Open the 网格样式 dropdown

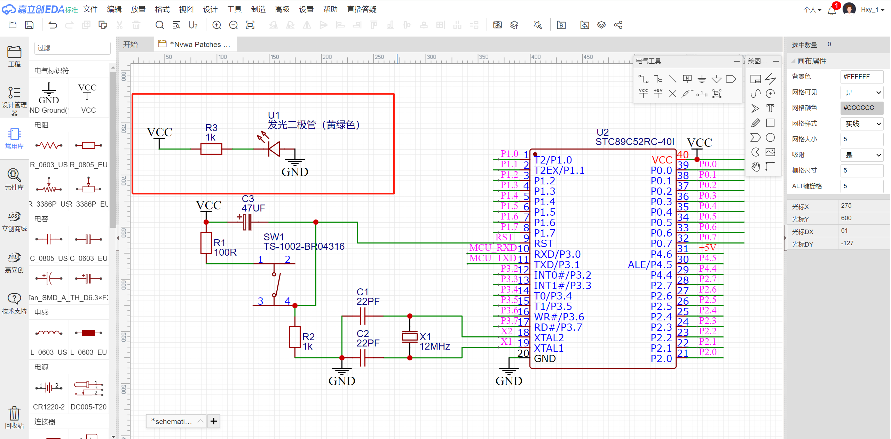[x=862, y=124]
